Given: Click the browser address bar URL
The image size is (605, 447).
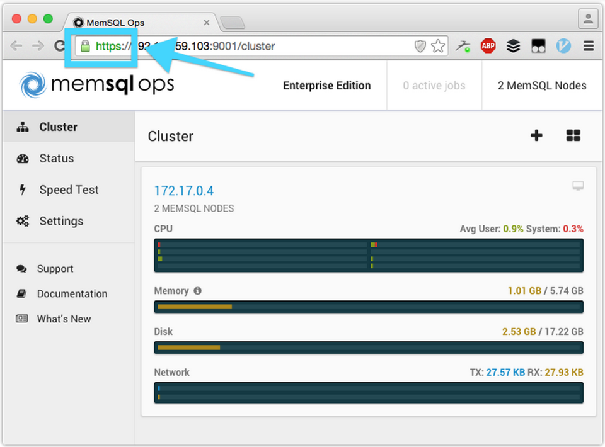Looking at the screenshot, I should (x=252, y=46).
